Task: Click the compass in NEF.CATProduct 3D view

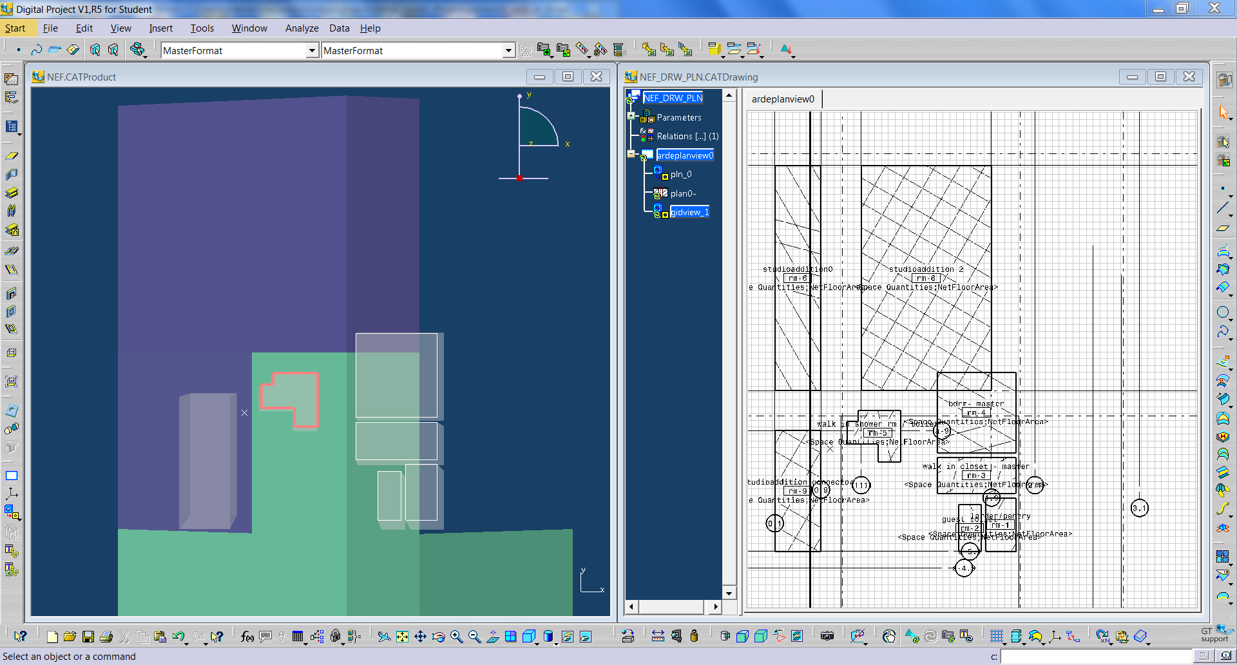Action: (x=535, y=137)
